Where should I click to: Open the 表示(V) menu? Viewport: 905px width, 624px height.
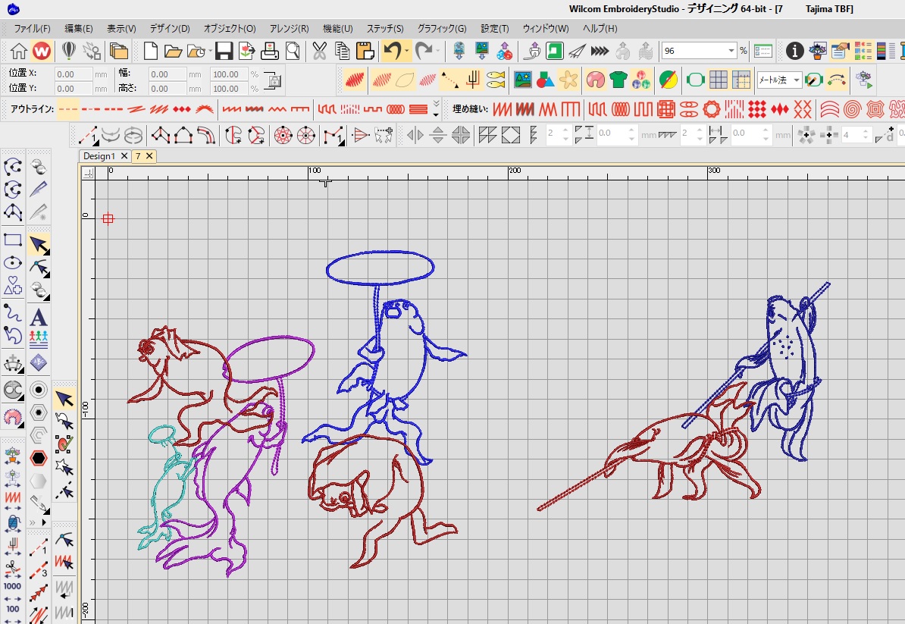(121, 28)
